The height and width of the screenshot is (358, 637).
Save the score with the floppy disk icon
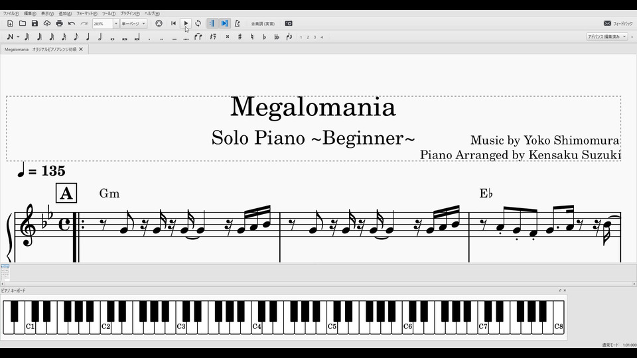pyautogui.click(x=35, y=24)
